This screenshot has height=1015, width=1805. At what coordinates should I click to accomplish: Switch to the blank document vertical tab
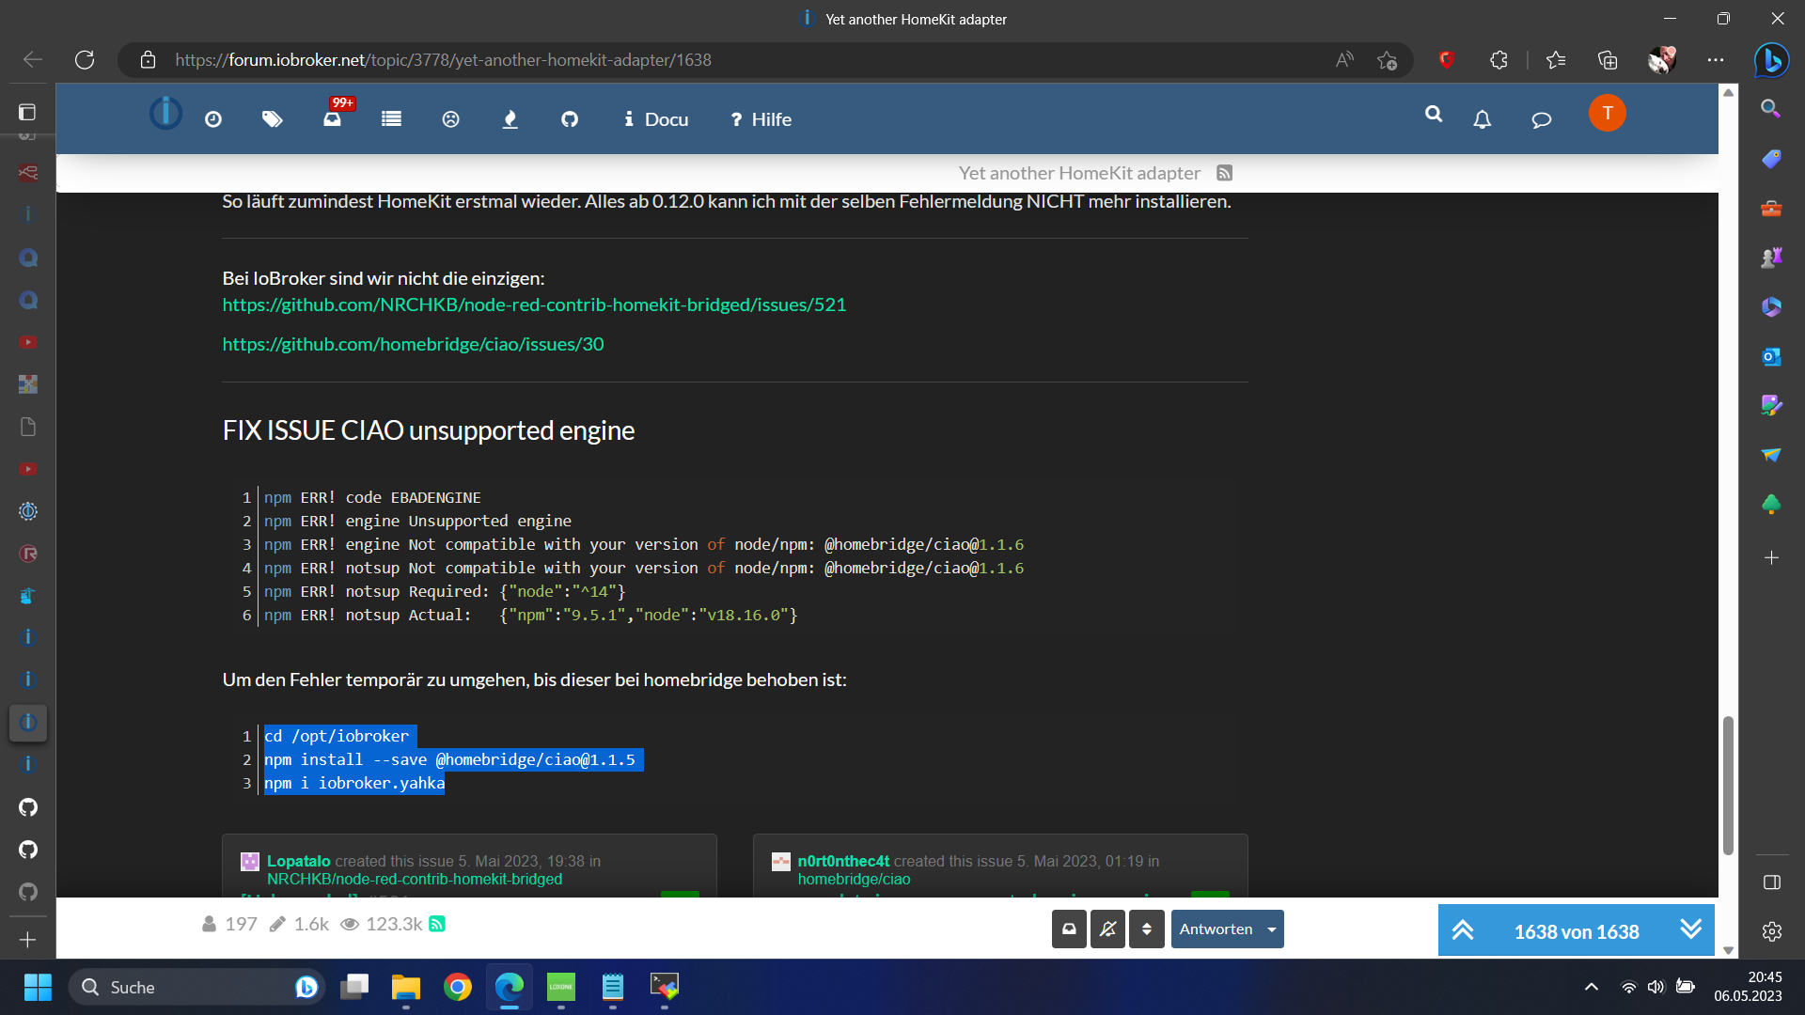tap(28, 427)
